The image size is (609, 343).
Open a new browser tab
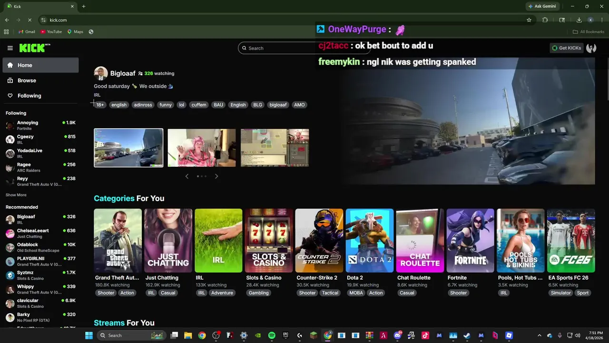point(84,6)
